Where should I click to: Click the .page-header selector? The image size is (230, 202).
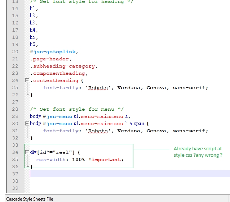[51, 59]
